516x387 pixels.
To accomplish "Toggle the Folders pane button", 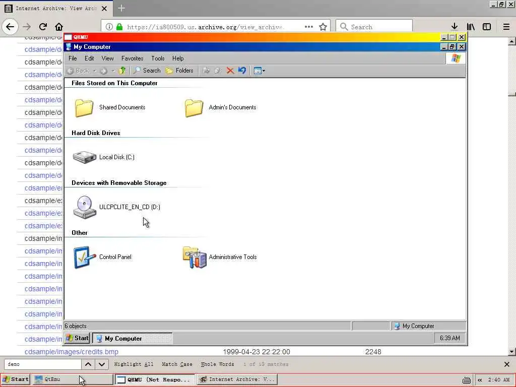I will [x=180, y=71].
